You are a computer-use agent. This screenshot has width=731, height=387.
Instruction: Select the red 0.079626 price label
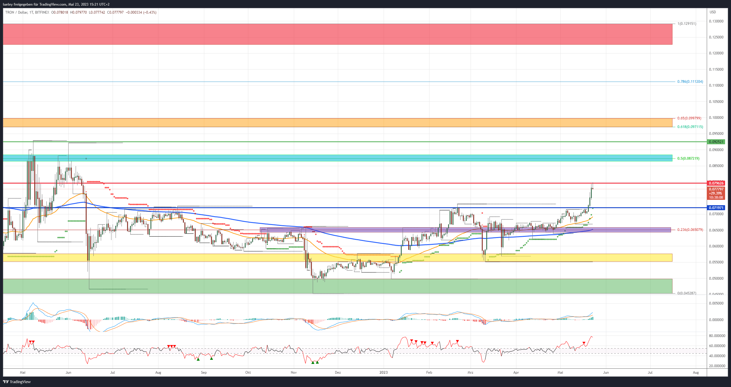click(716, 183)
